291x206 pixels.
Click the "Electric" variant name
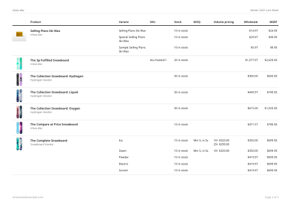[x=124, y=164]
